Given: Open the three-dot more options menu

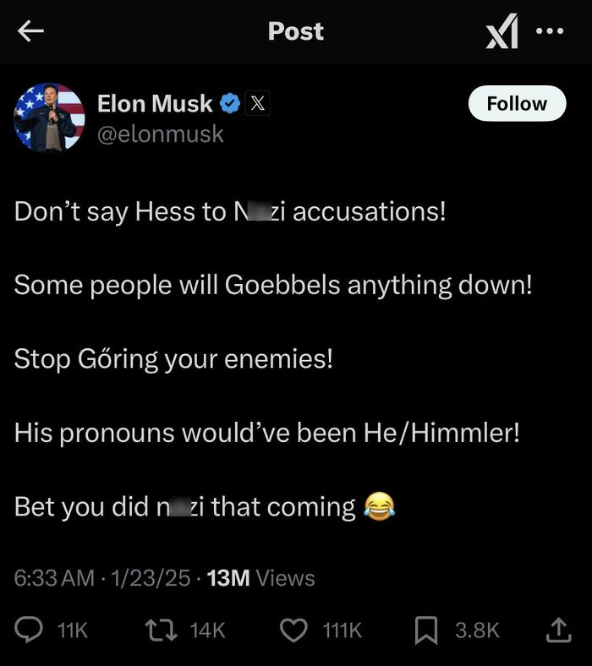Looking at the screenshot, I should (x=549, y=31).
